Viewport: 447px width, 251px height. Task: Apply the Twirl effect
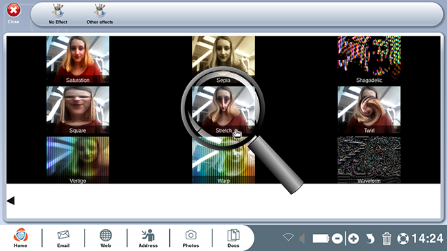(x=369, y=110)
